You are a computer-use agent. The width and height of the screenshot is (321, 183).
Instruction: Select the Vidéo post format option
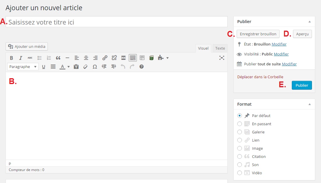pos(240,173)
